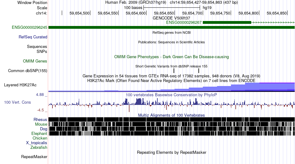Click the 100 Vert. Cons track label
295x164 pixels.
(17, 102)
